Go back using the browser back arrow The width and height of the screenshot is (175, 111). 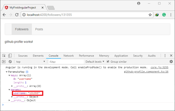pyautogui.click(x=4, y=15)
